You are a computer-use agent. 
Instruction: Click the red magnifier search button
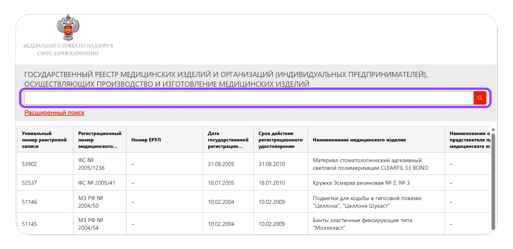tap(480, 98)
